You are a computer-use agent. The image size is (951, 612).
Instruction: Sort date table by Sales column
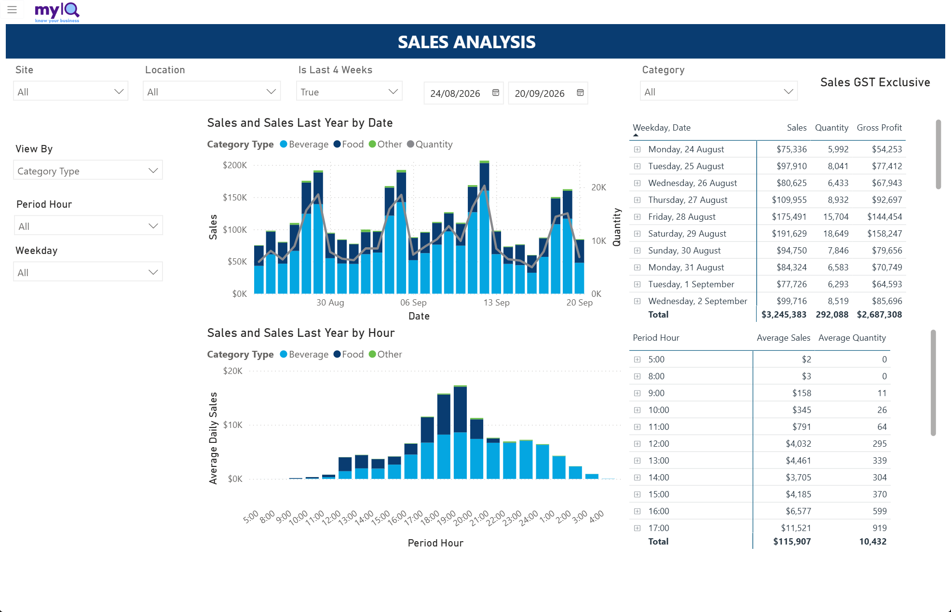pyautogui.click(x=797, y=128)
